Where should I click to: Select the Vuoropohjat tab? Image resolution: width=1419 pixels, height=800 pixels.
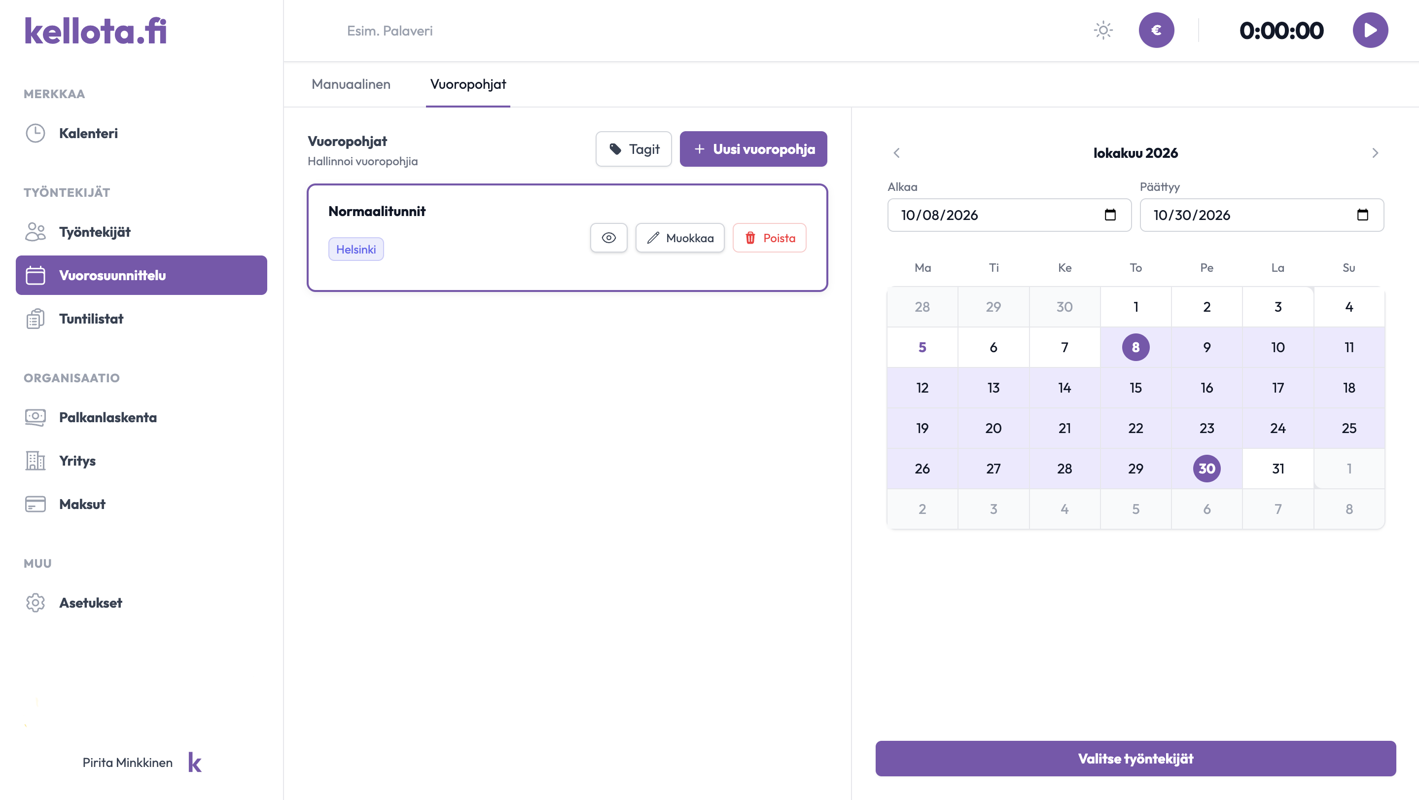click(x=468, y=84)
